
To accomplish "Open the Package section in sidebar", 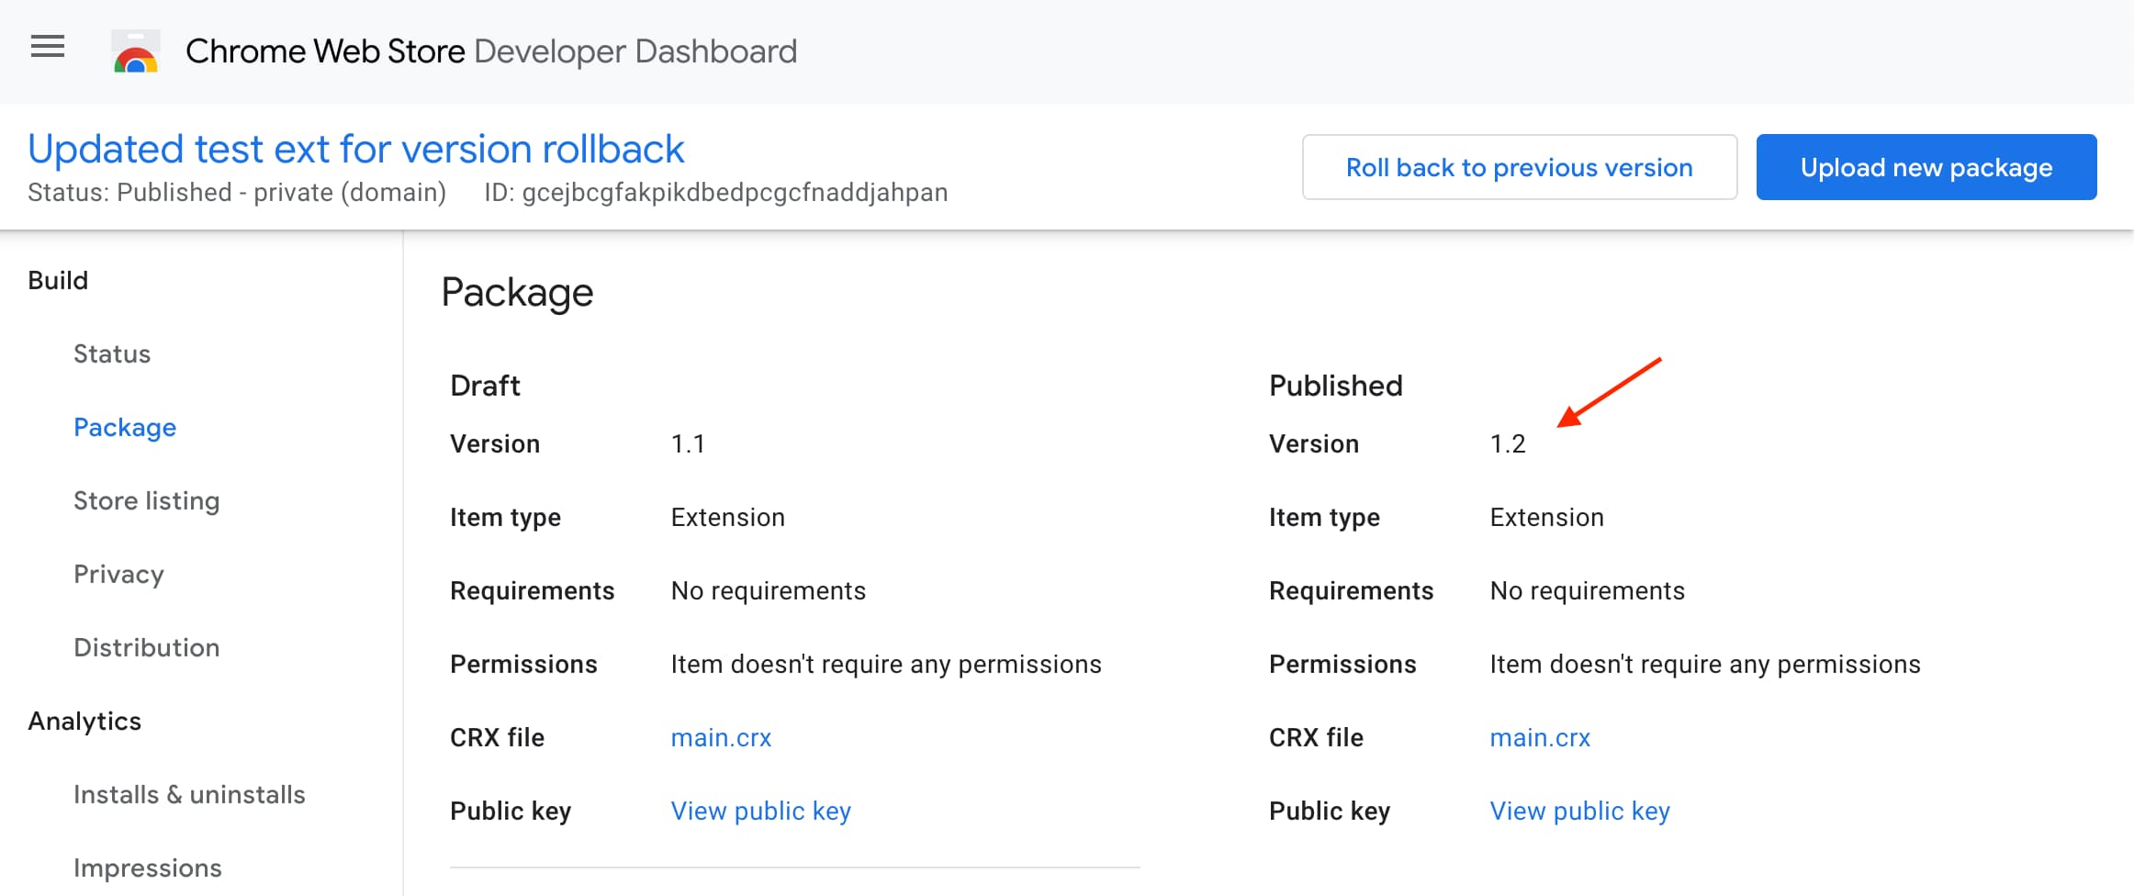I will pos(125,427).
